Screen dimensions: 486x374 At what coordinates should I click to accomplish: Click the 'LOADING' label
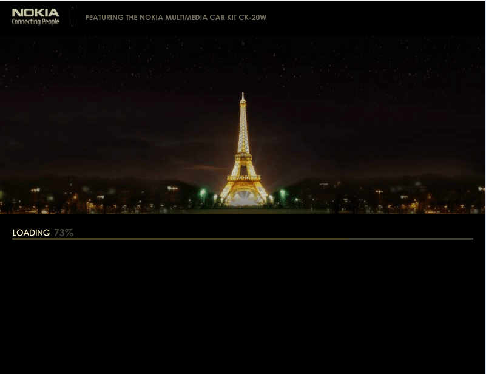pos(31,233)
